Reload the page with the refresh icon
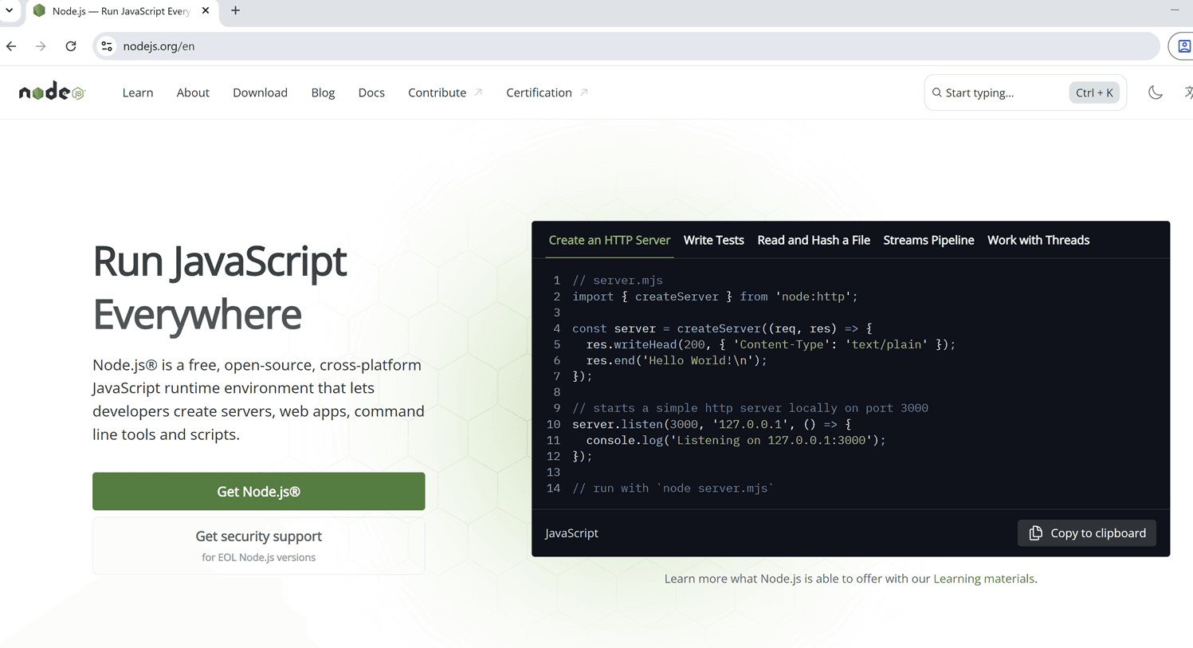The width and height of the screenshot is (1193, 648). (70, 45)
